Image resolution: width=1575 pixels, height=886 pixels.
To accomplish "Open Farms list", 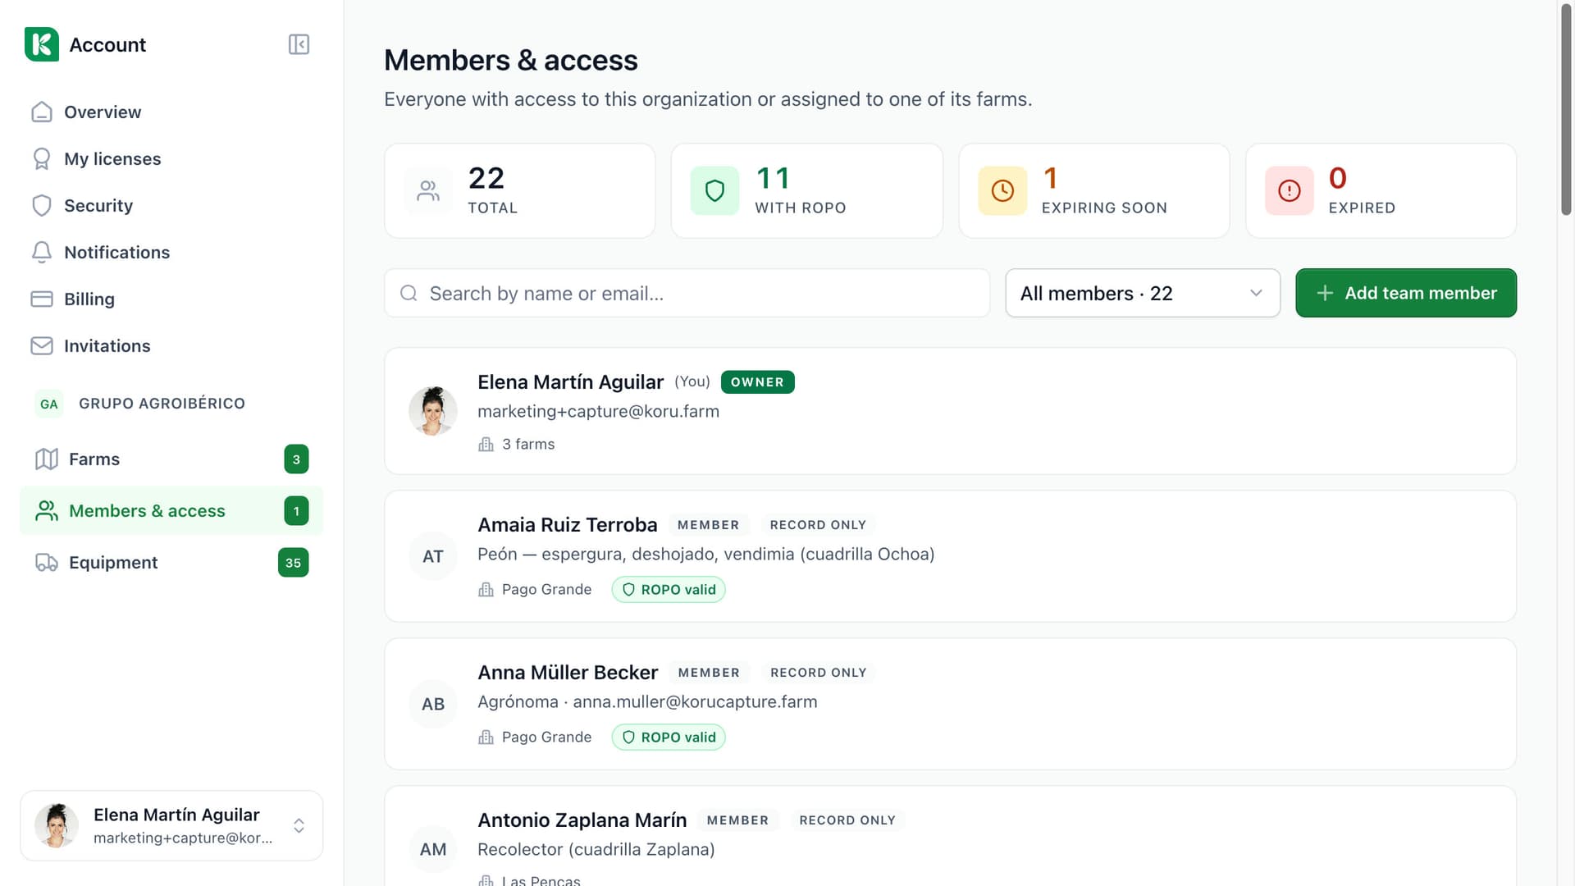I will 171,459.
